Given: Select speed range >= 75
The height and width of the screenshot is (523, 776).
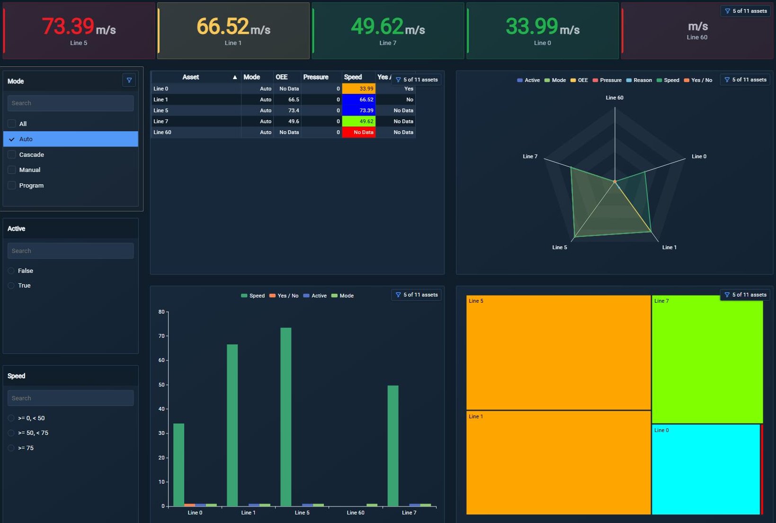Looking at the screenshot, I should click(x=11, y=448).
